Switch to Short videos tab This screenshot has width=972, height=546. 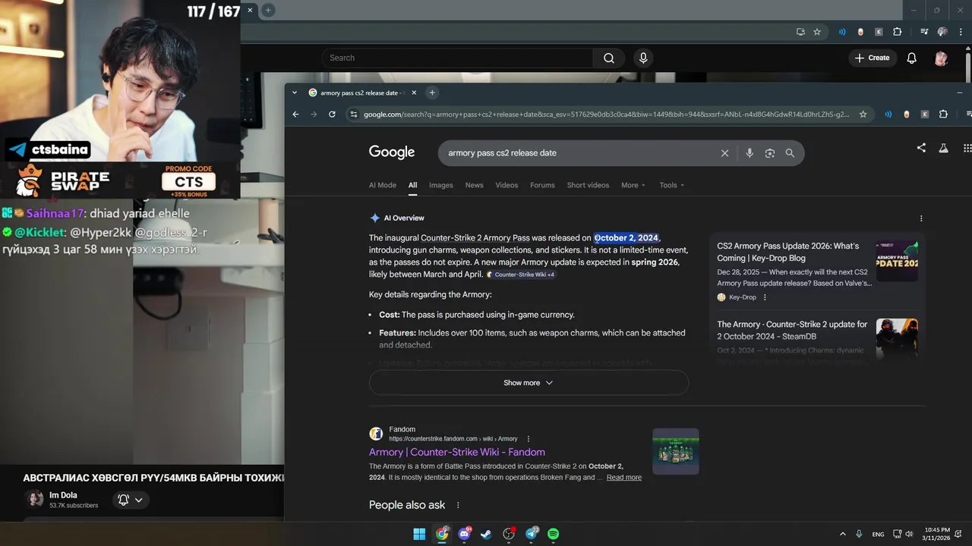(x=588, y=185)
